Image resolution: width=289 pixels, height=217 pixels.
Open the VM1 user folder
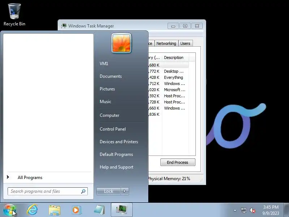coord(104,64)
